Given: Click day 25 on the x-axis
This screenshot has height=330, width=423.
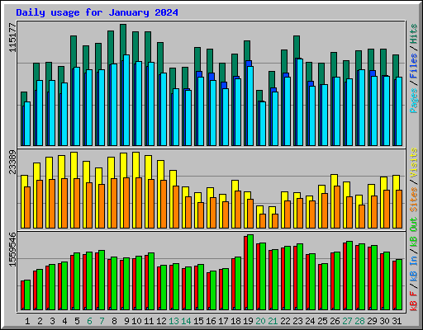Looking at the screenshot, I should 322,321.
